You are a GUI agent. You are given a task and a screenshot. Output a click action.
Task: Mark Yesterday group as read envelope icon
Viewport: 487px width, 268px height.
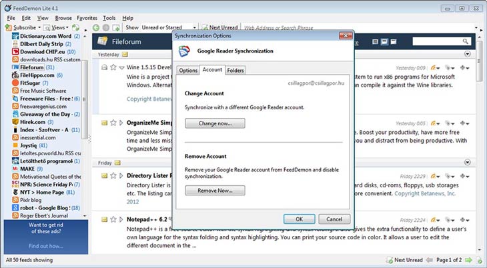(125, 54)
